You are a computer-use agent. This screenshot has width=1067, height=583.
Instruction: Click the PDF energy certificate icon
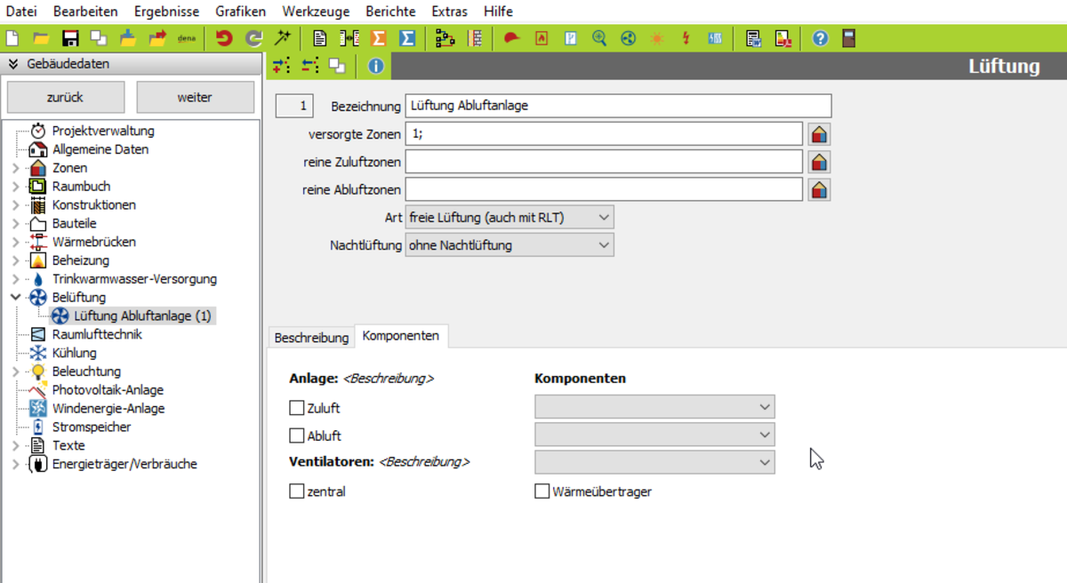[x=782, y=38]
